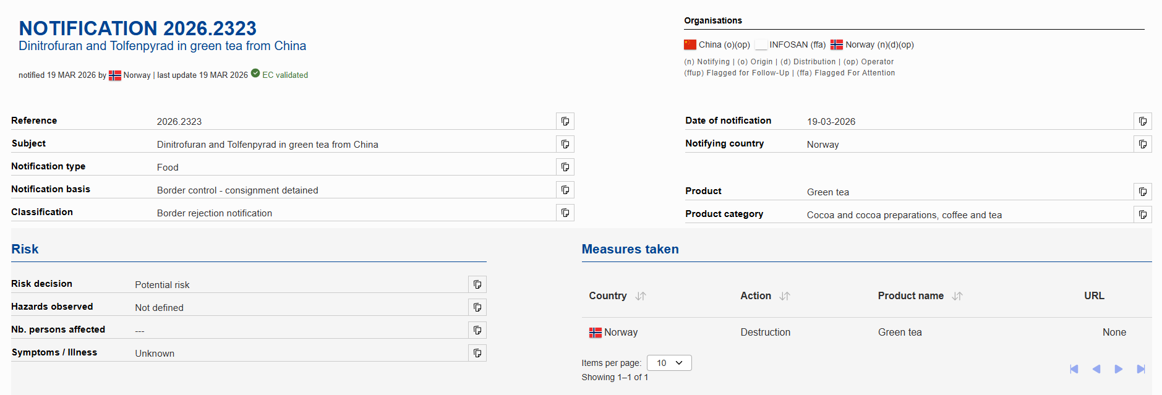The image size is (1162, 395).
Task: Click the Unknown symptoms value
Action: coord(155,354)
